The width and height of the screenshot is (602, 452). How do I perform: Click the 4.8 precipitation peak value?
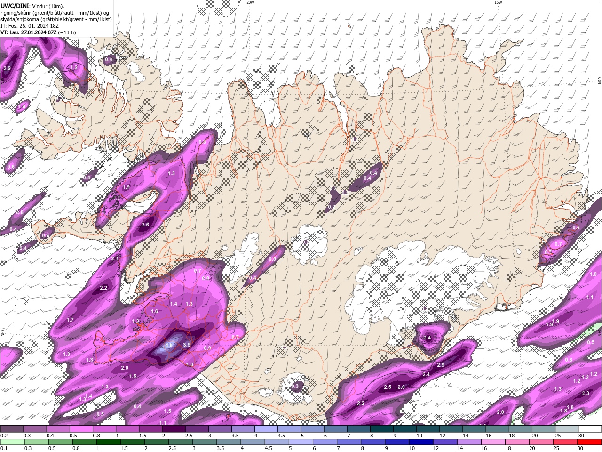169,345
